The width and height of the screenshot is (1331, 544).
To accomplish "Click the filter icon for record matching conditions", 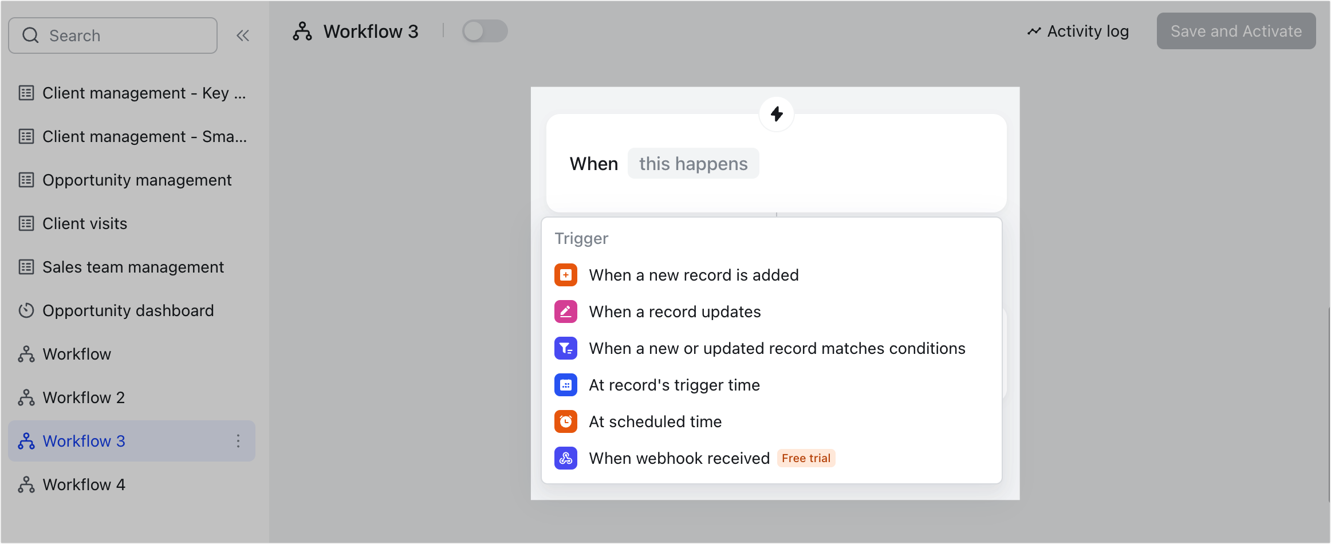I will point(565,348).
